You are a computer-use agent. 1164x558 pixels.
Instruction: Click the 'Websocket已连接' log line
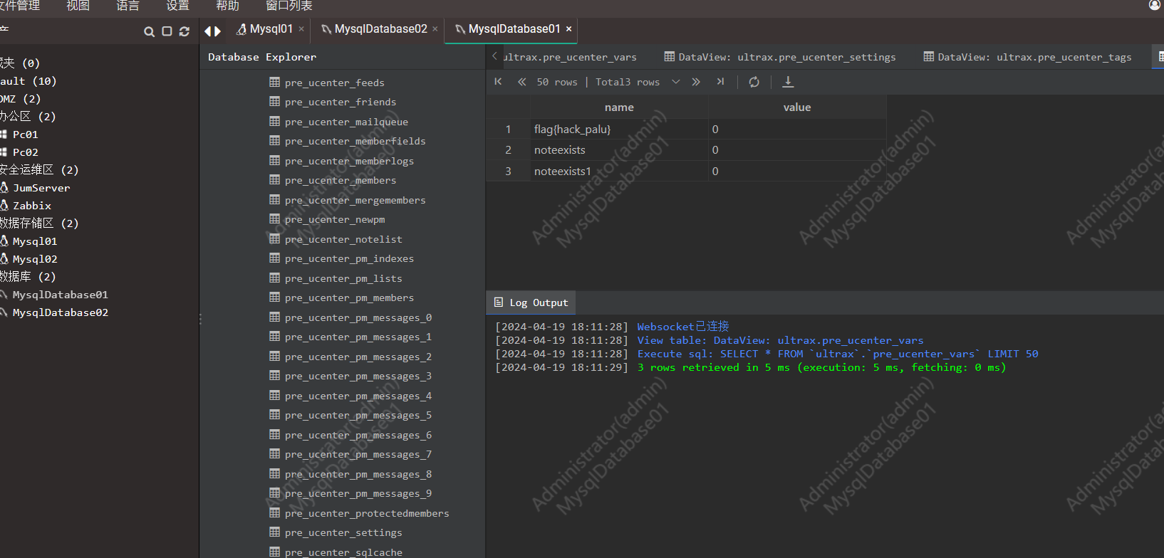pyautogui.click(x=683, y=327)
